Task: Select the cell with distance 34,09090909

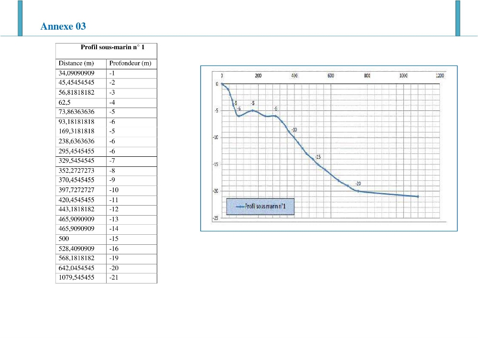Action: (81, 73)
